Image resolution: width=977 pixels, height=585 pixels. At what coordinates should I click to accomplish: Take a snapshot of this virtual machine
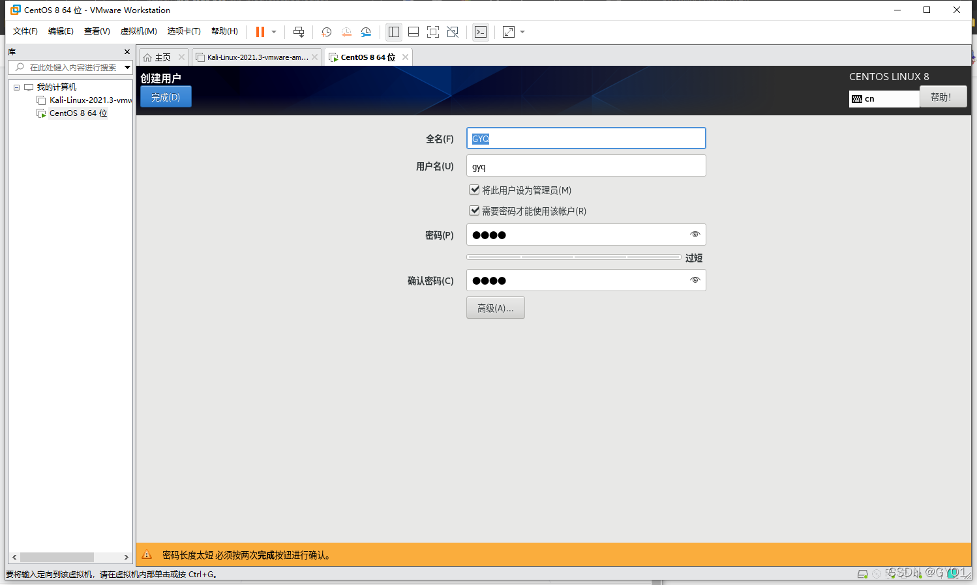[x=327, y=32]
